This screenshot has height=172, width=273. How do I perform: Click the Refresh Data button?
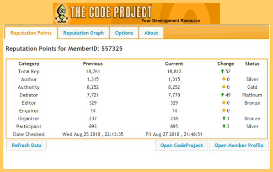pyautogui.click(x=27, y=145)
